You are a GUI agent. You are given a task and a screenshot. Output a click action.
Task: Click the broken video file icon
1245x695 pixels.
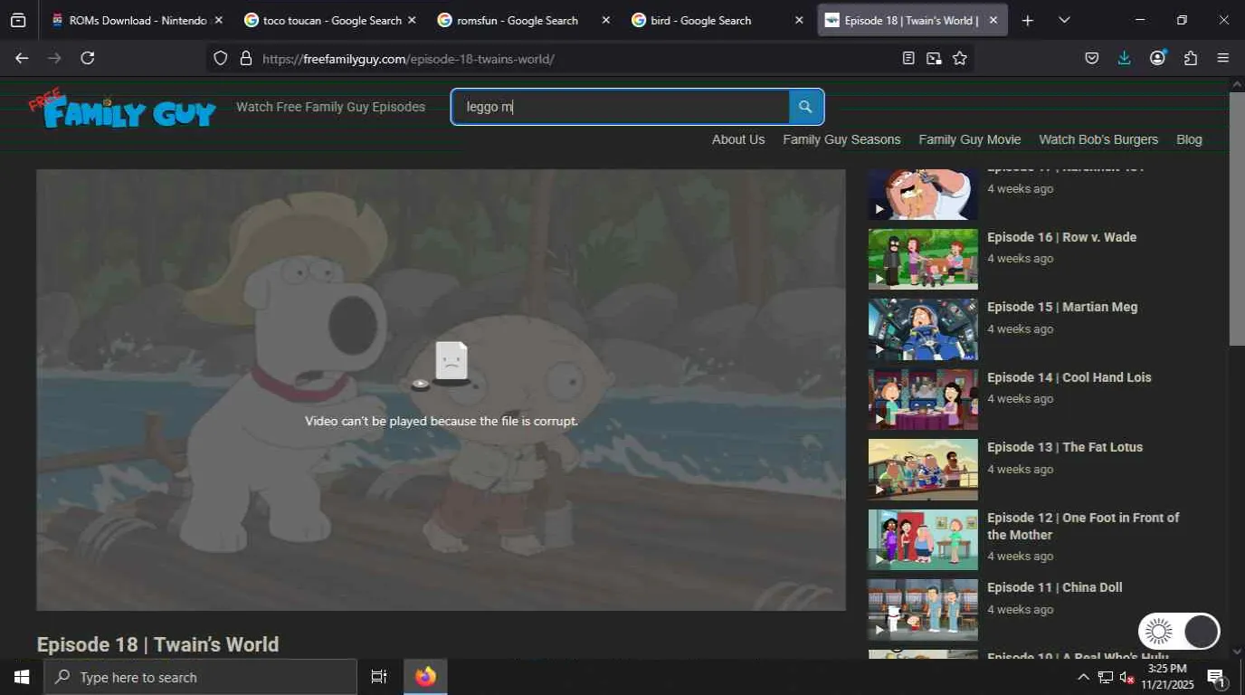click(451, 363)
